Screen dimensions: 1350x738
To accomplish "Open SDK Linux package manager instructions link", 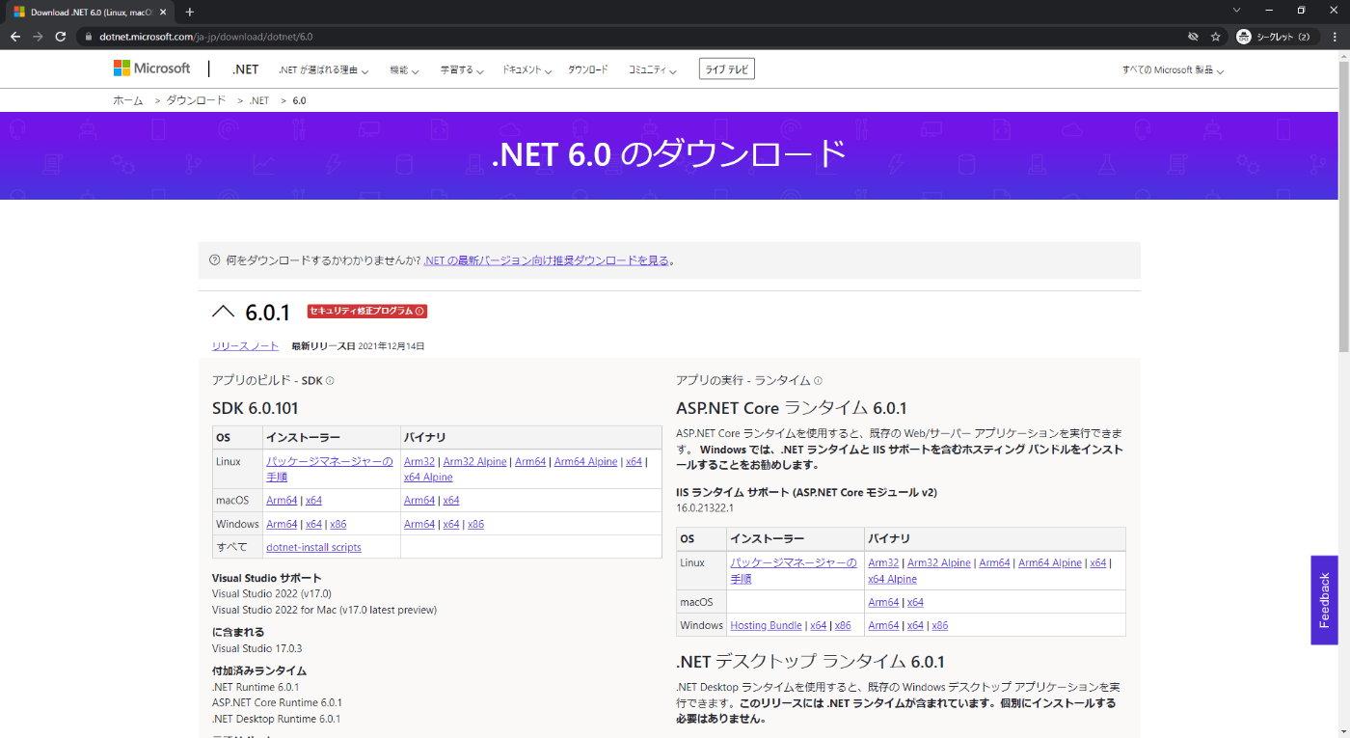I will (x=330, y=469).
